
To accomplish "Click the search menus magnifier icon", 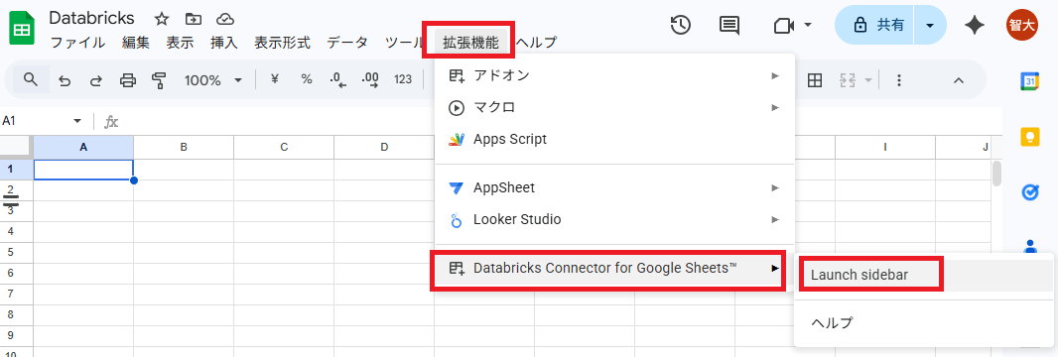I will point(31,79).
